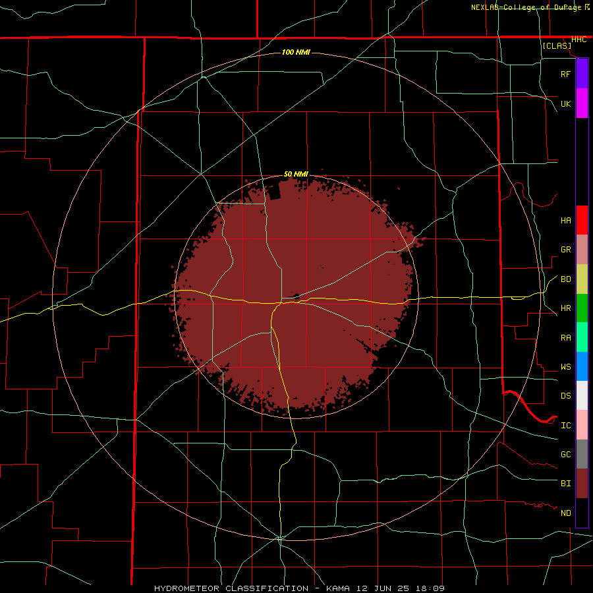The image size is (593, 593).
Task: Click the WS legend label
Action: pyautogui.click(x=565, y=367)
